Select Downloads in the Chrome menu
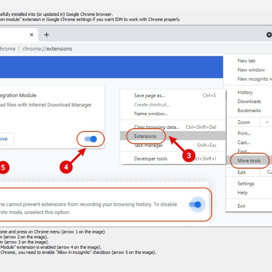272x272 pixels. tap(249, 102)
